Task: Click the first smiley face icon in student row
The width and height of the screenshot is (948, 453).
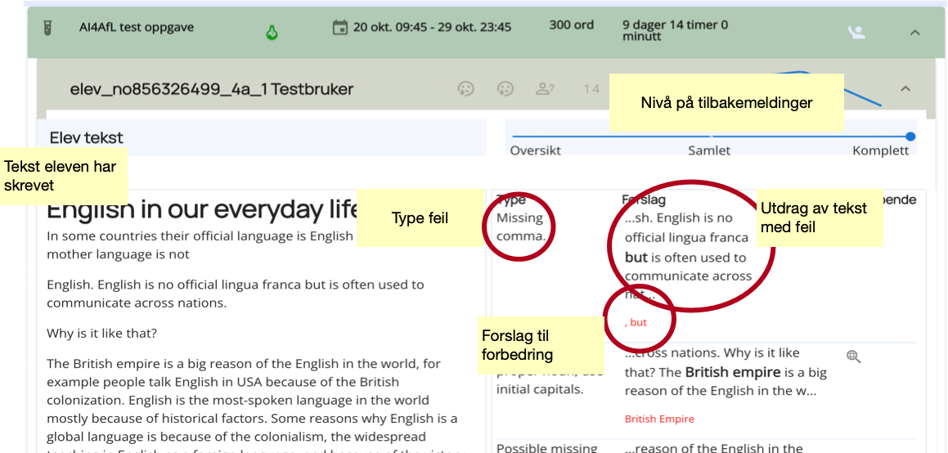Action: pyautogui.click(x=465, y=88)
